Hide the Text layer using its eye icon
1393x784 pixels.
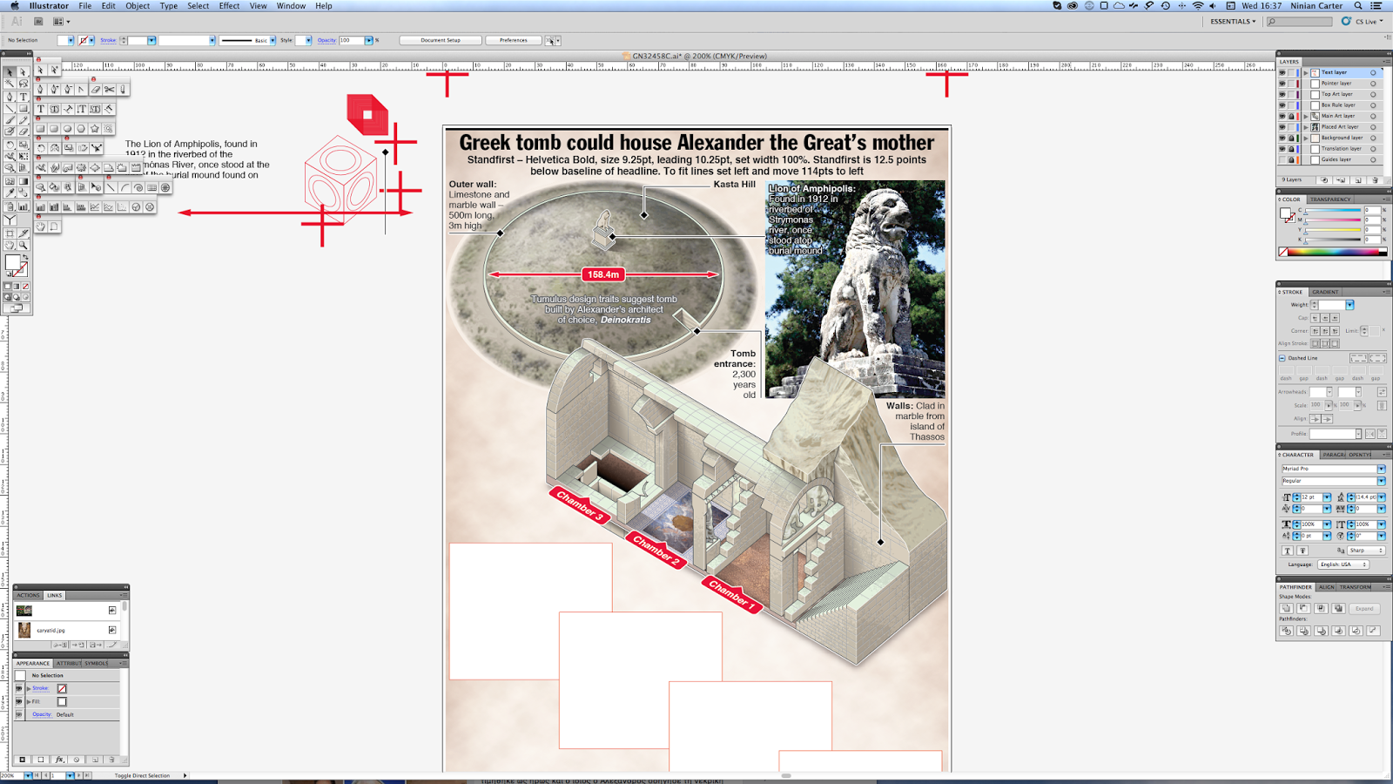click(x=1282, y=72)
